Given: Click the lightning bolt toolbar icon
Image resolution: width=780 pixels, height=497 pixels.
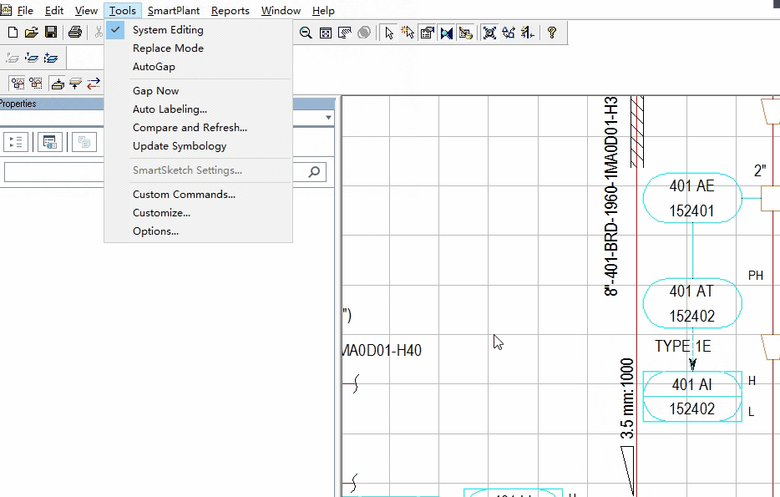Looking at the screenshot, I should click(x=527, y=33).
